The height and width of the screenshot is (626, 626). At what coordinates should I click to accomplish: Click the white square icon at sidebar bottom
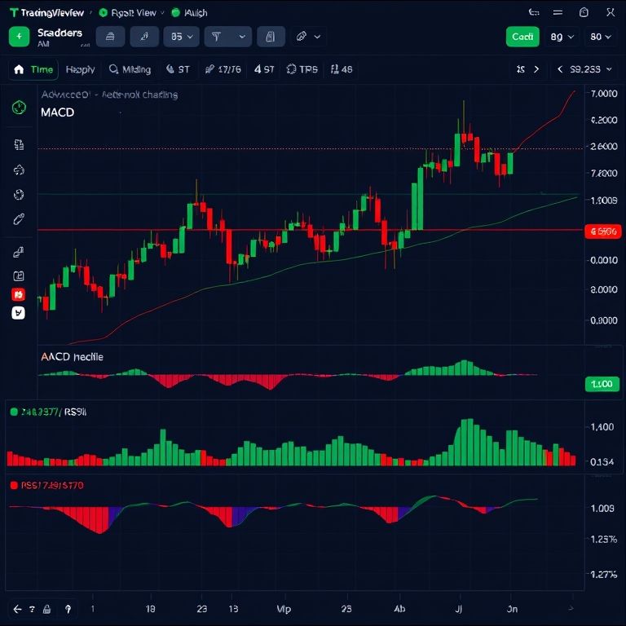(19, 313)
